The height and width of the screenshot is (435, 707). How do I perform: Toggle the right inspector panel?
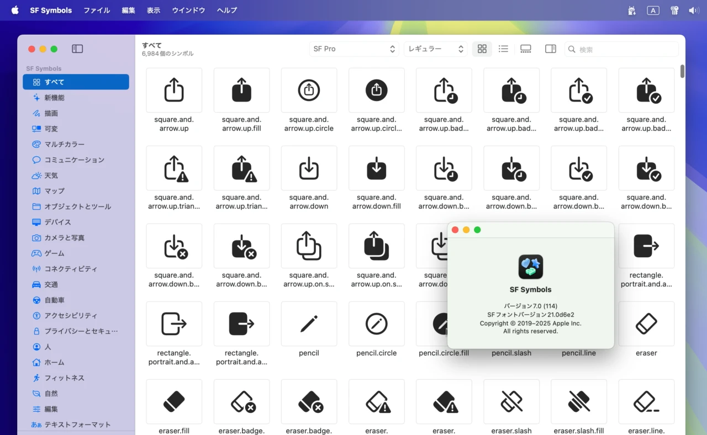tap(550, 49)
